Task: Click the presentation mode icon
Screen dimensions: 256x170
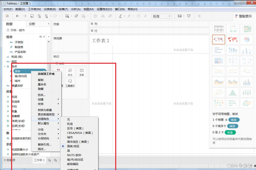Action: click(x=189, y=16)
